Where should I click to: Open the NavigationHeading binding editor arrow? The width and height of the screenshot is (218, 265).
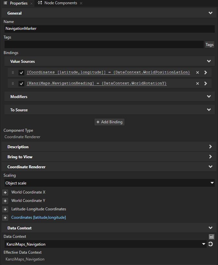[205, 83]
